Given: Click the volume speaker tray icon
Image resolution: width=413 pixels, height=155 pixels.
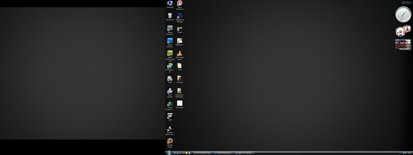Looking at the screenshot, I should (406, 153).
